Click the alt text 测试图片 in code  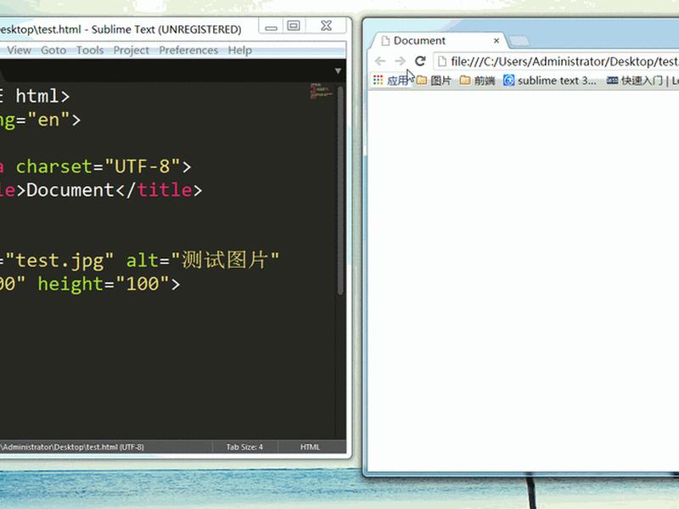tap(224, 260)
